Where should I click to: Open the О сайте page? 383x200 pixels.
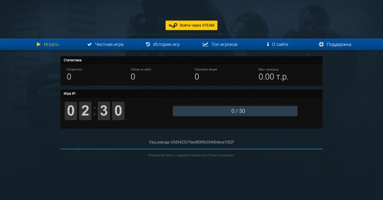(x=278, y=44)
